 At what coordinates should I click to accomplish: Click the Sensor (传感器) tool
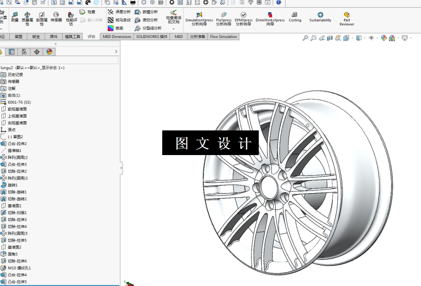click(56, 16)
